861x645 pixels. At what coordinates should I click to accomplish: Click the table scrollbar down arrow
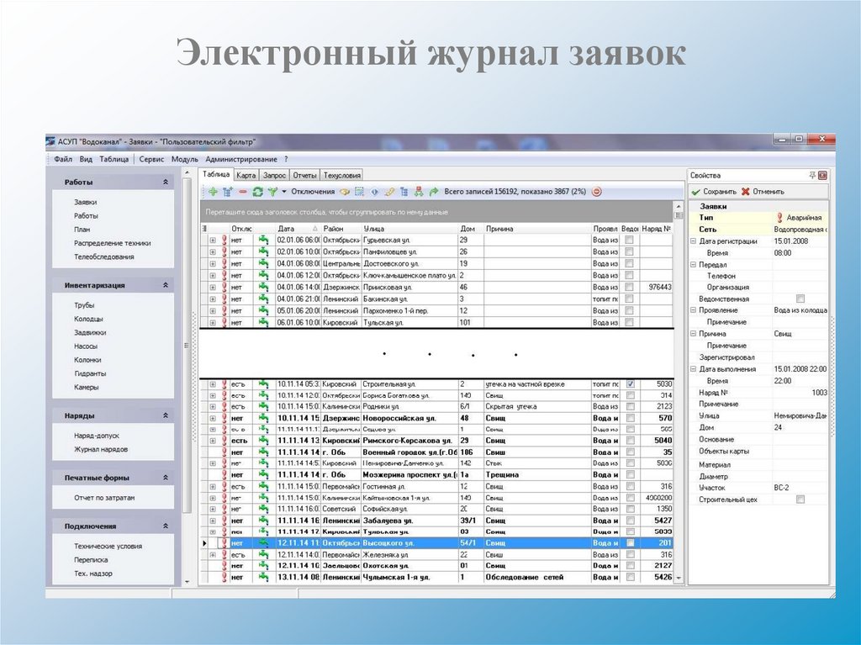click(x=679, y=578)
